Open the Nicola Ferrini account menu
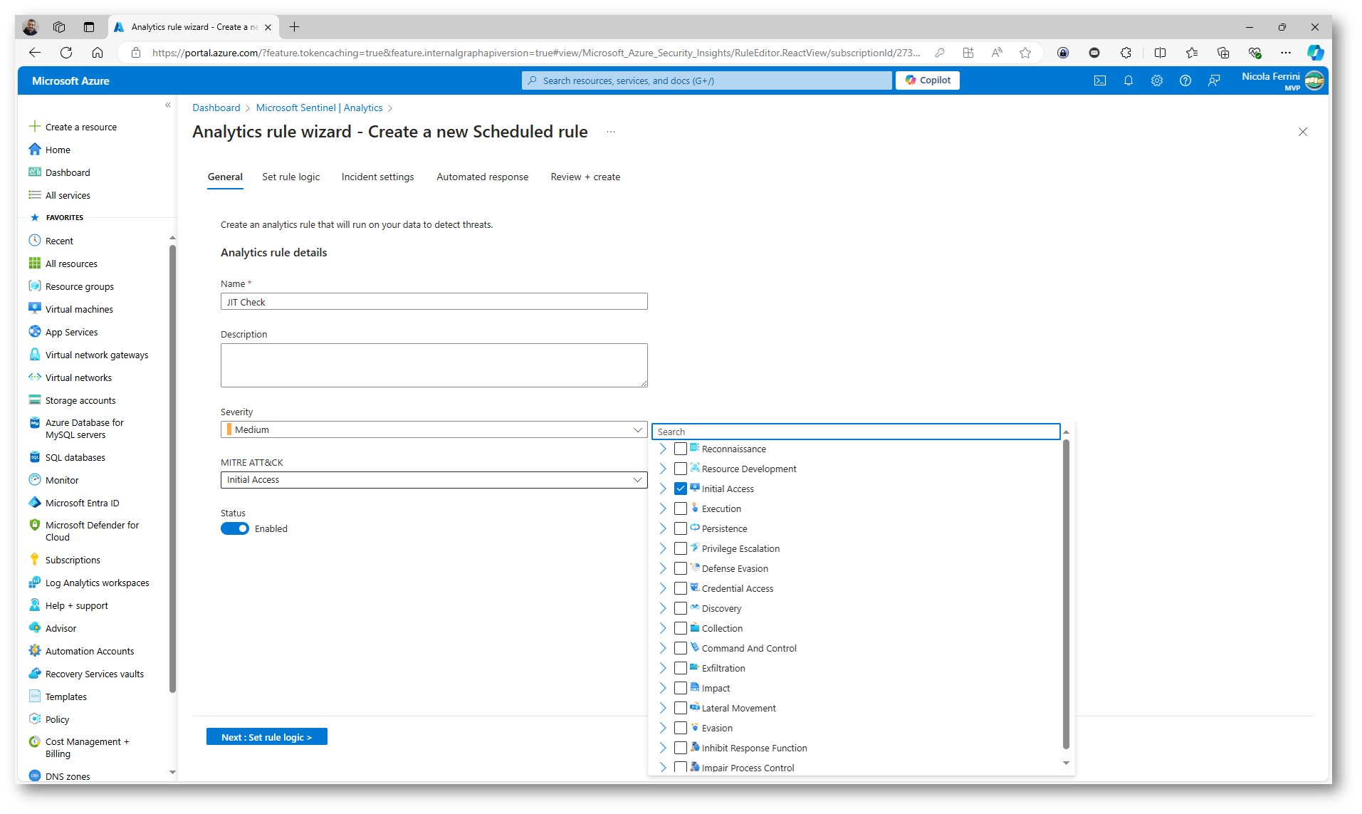Image resolution: width=1362 pixels, height=814 pixels. click(x=1282, y=80)
